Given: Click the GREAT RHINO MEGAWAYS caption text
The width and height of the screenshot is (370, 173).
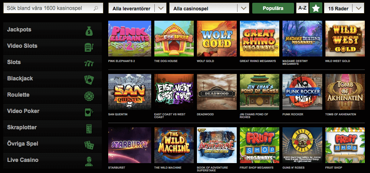Looking at the screenshot, I should coord(258,61).
